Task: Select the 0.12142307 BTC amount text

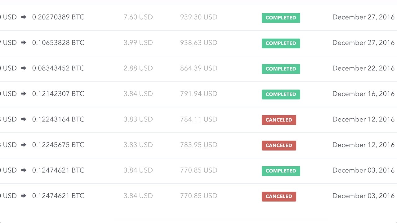Action: click(58, 94)
